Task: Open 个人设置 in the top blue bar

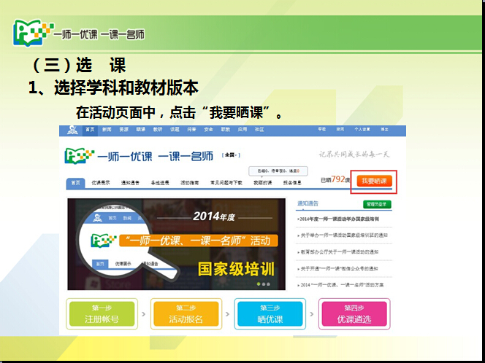Action: pyautogui.click(x=362, y=129)
